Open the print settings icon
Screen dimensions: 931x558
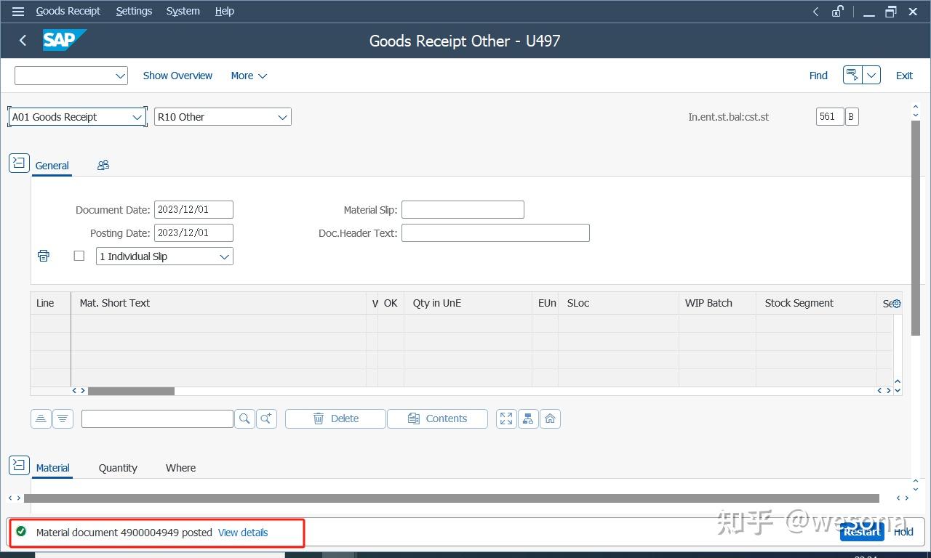(43, 256)
